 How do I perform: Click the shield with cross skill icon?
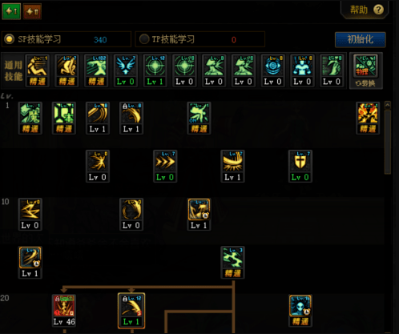coord(300,161)
